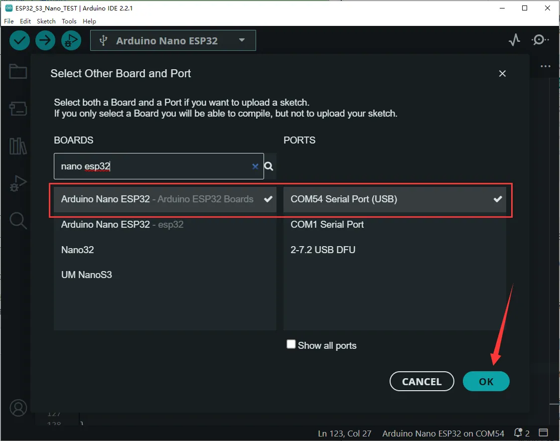Open the Search sidebar icon

point(18,221)
